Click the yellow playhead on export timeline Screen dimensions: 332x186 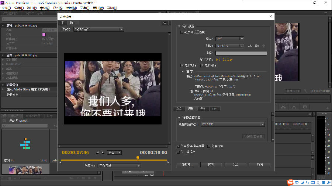coord(138,158)
